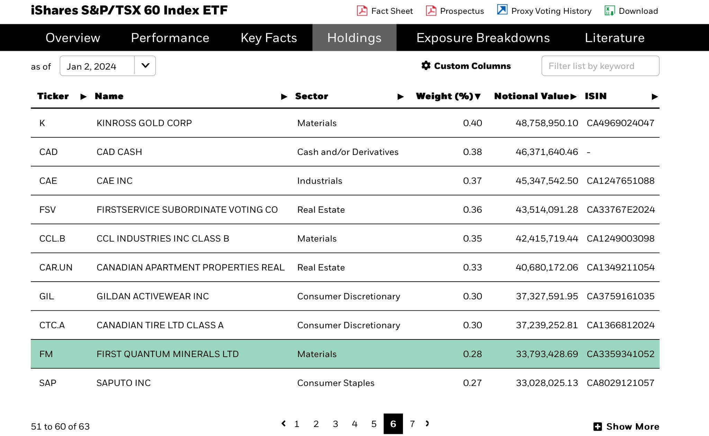This screenshot has height=436, width=709.
Task: Open the Key Facts tab
Action: (x=269, y=38)
